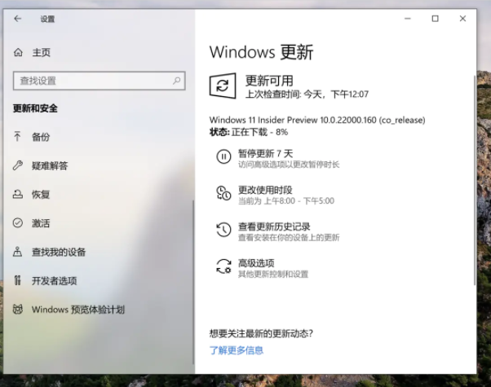
Task: Click the Windows 更新 page title
Action: tap(261, 52)
